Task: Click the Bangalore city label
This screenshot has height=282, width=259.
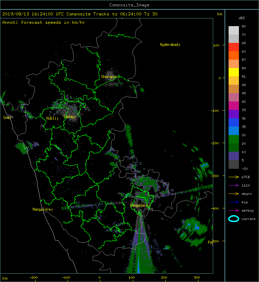Action: tap(140, 205)
